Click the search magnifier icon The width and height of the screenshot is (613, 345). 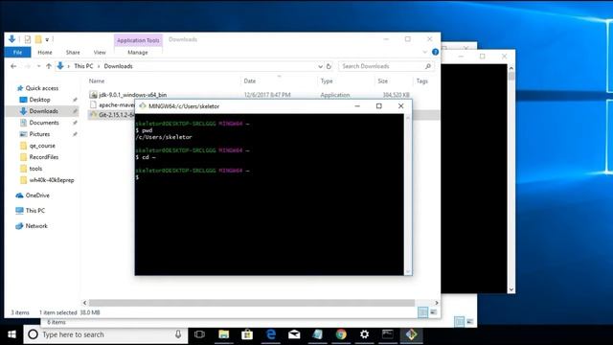(428, 66)
